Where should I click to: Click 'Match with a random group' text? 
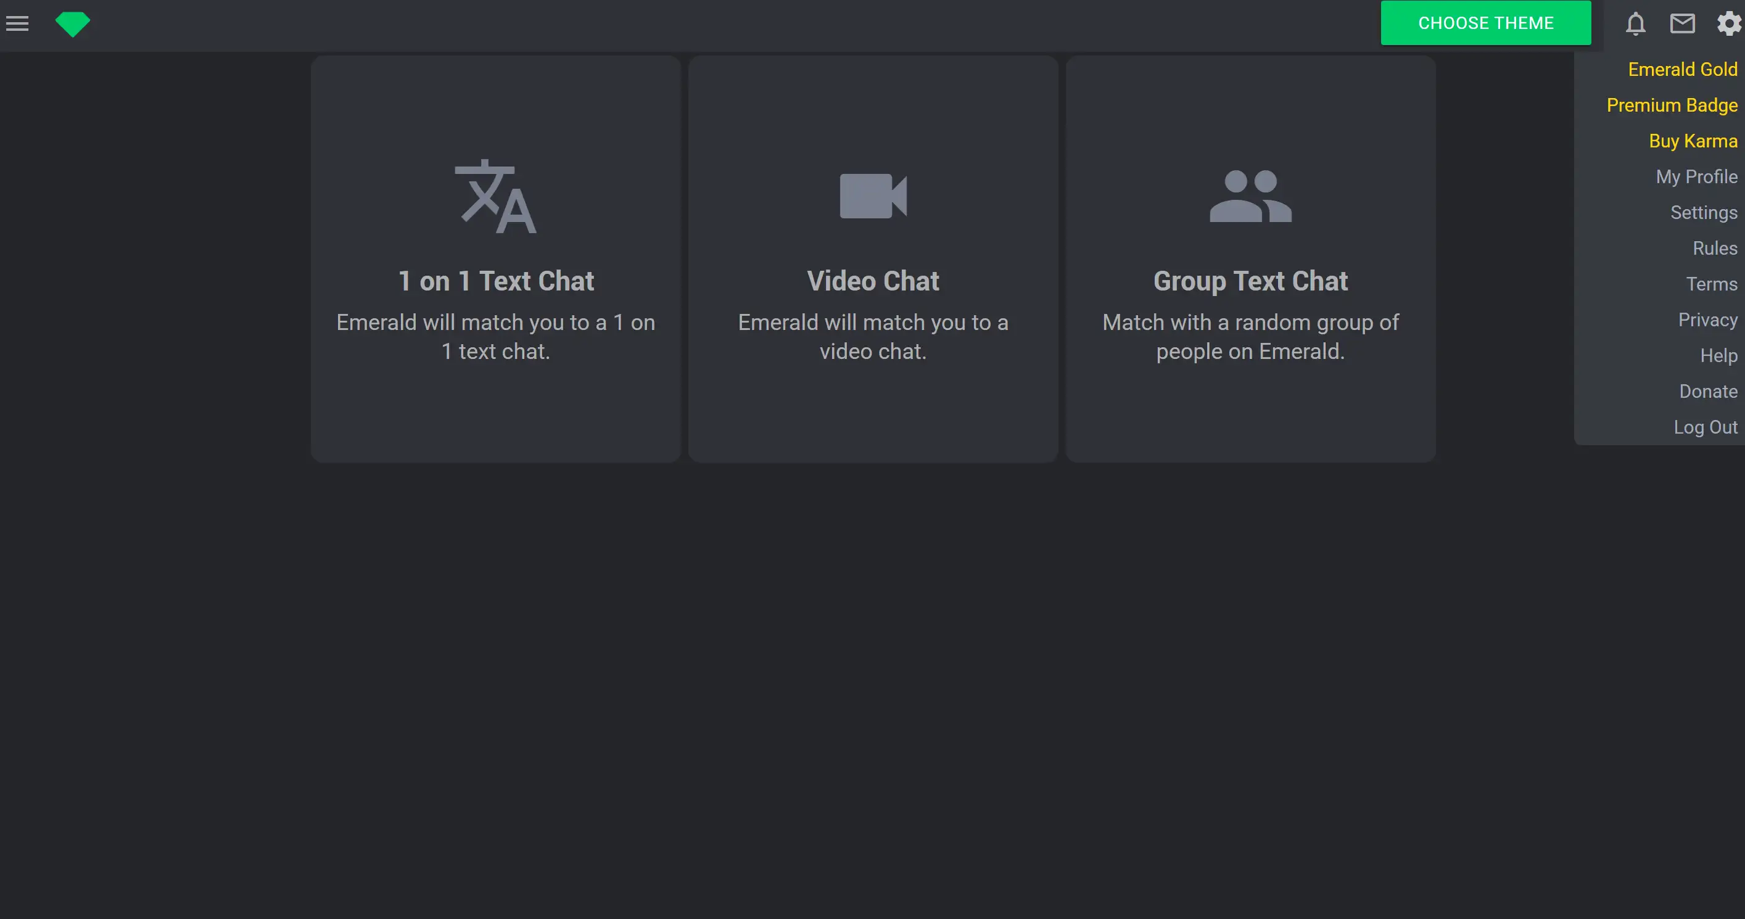tap(1250, 337)
